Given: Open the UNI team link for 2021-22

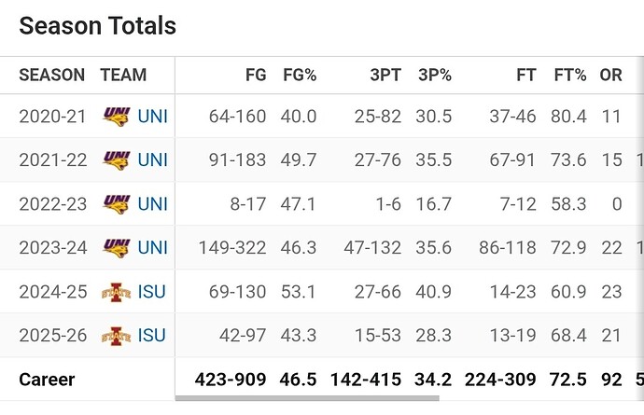Looking at the screenshot, I should pos(152,159).
